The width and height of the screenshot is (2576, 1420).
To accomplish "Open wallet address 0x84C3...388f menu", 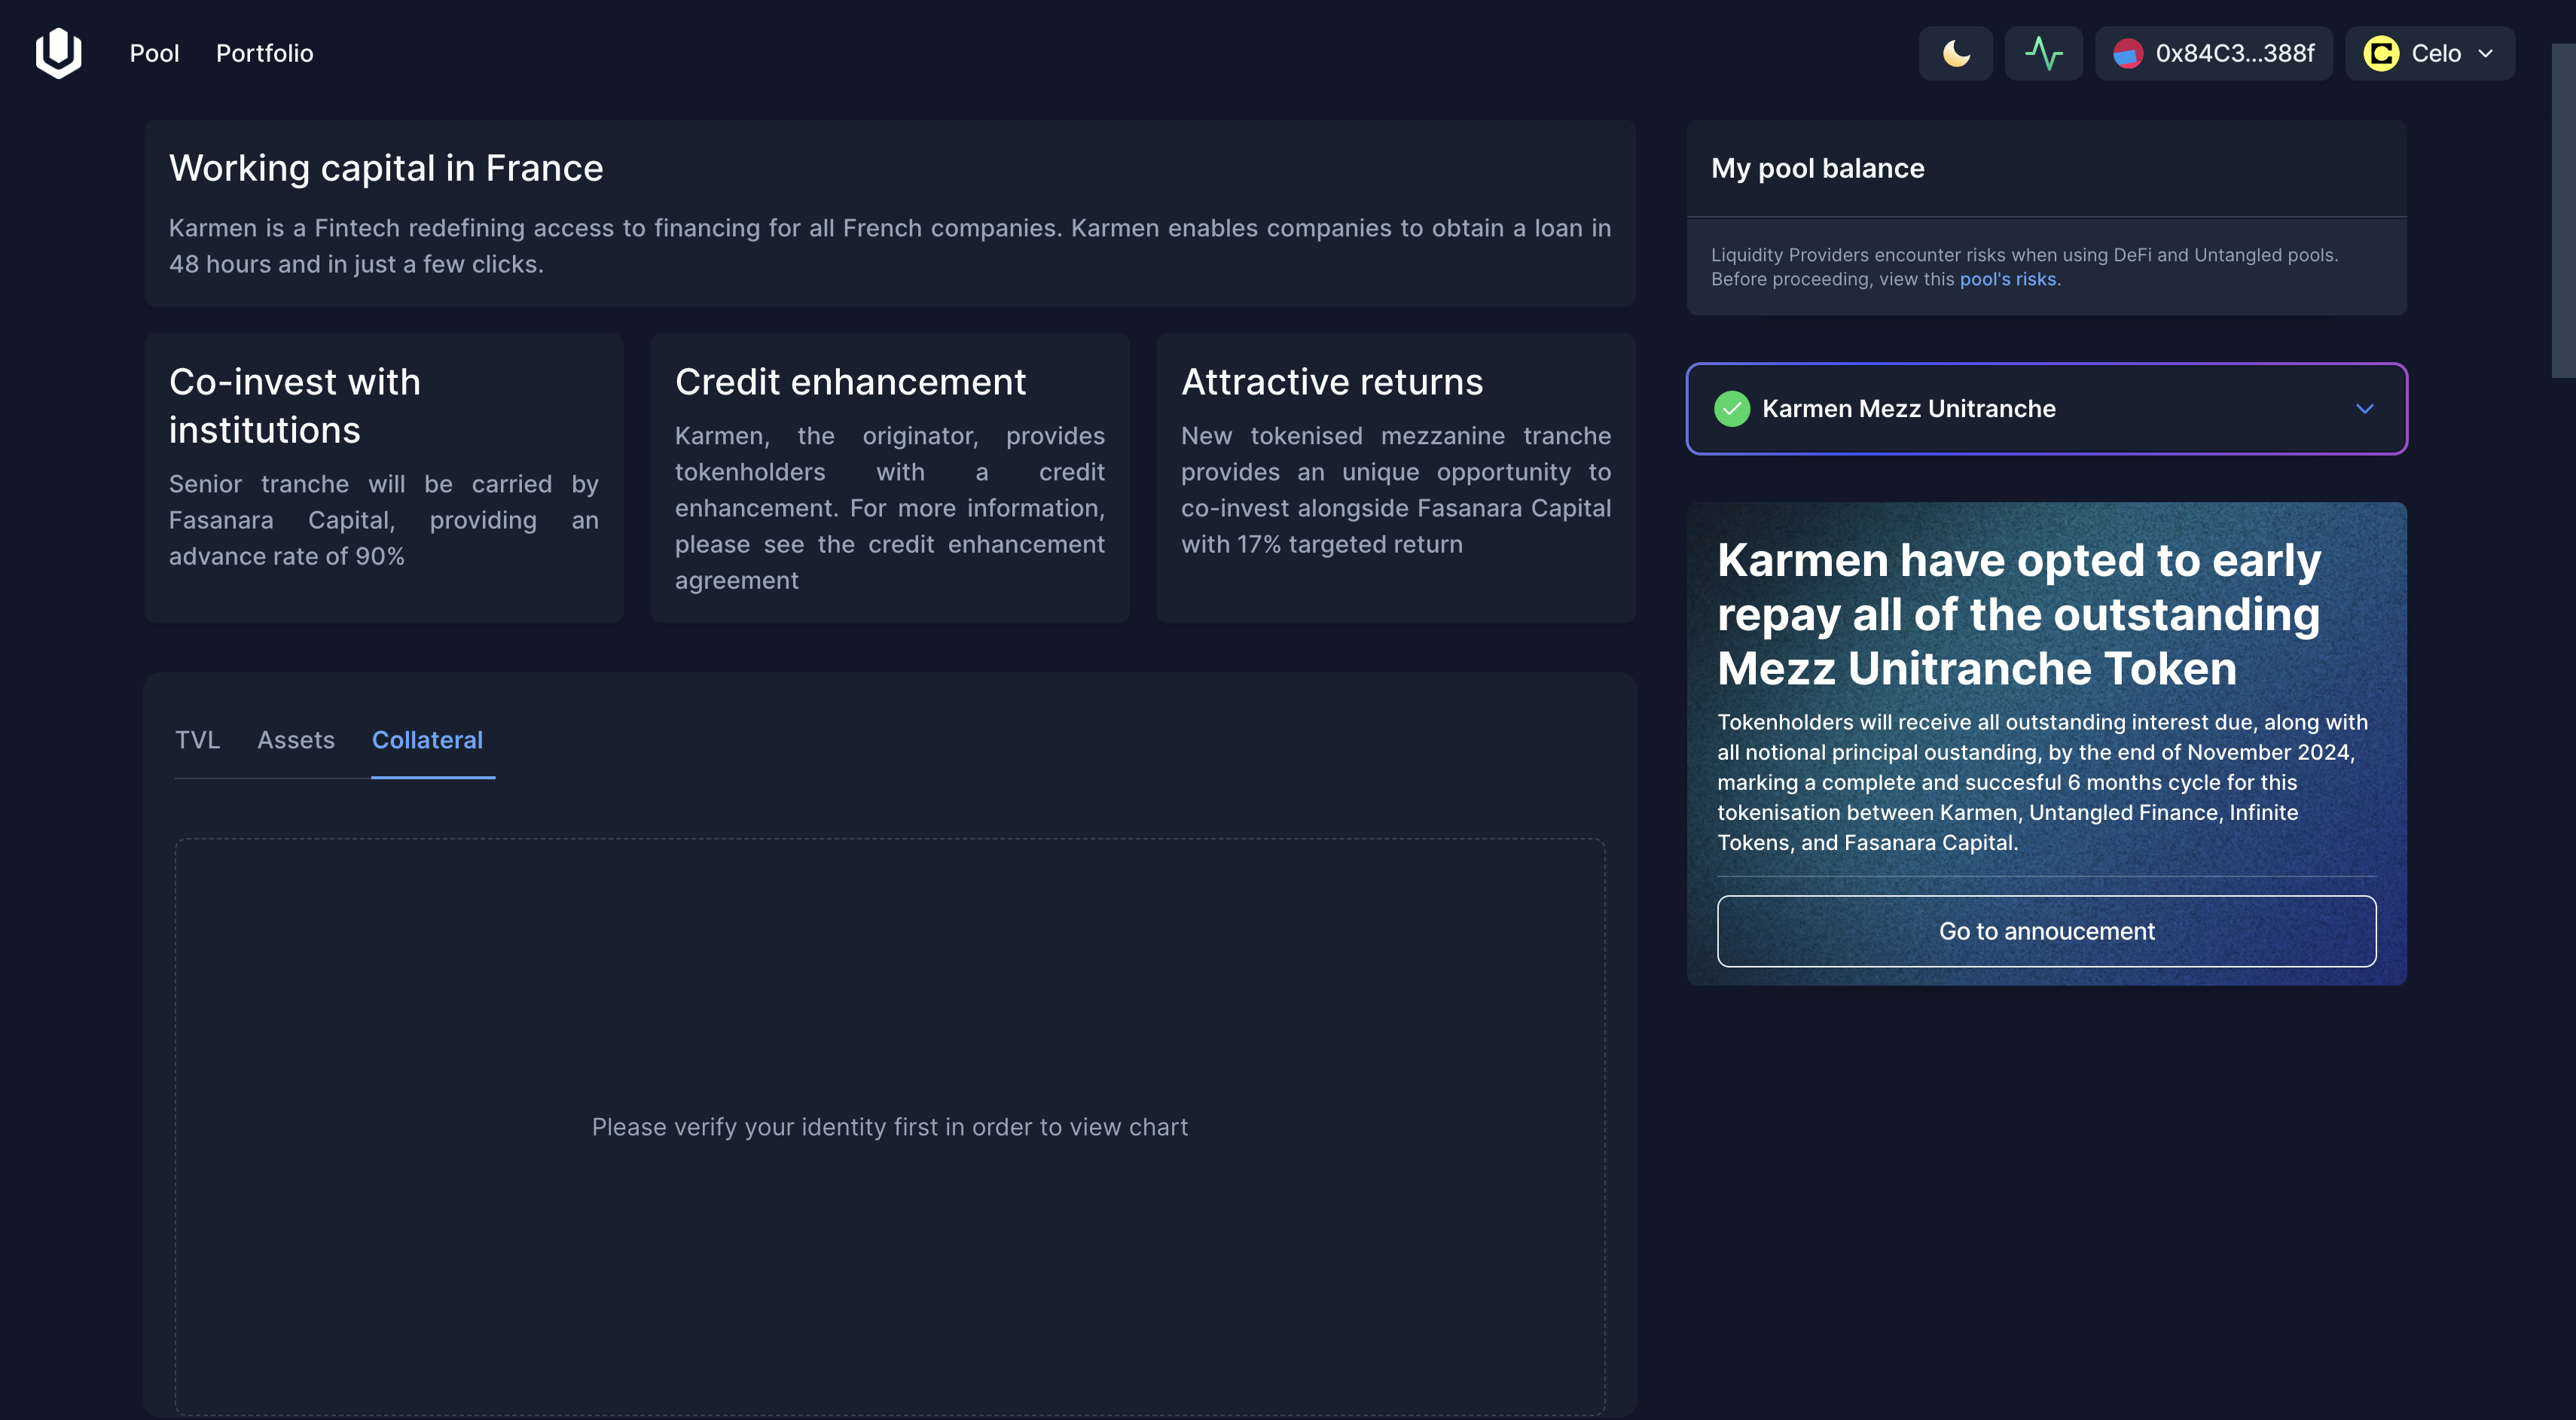I will [x=2213, y=53].
